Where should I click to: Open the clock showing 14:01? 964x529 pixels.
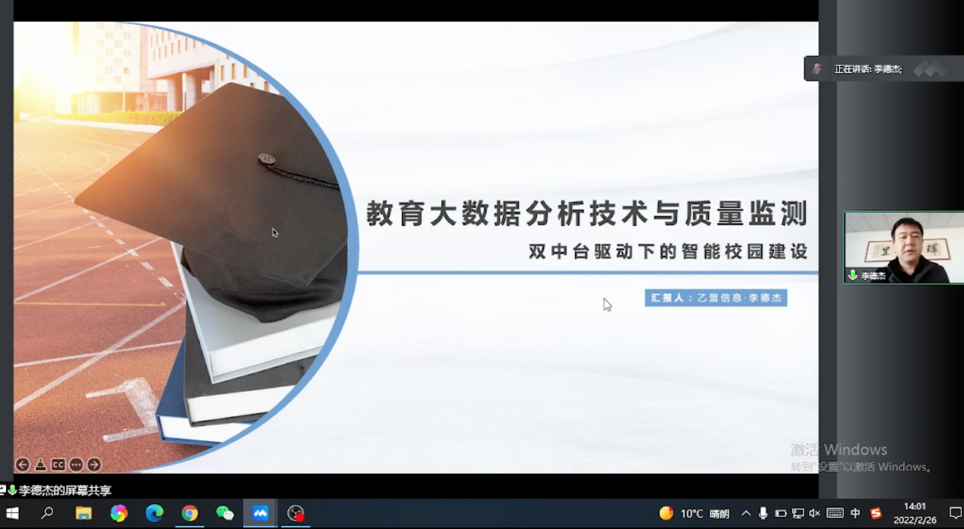tap(915, 513)
